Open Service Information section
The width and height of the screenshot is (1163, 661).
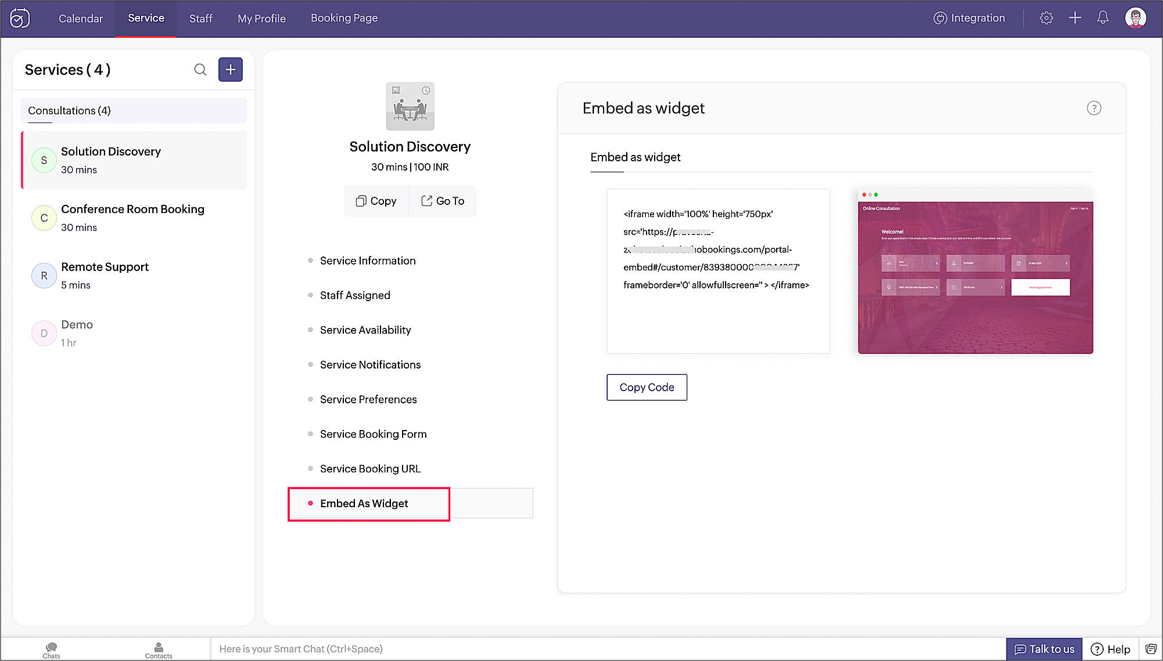pyautogui.click(x=368, y=261)
